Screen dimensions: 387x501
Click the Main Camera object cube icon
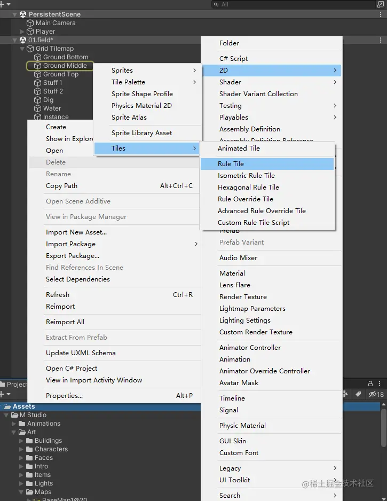tap(30, 23)
